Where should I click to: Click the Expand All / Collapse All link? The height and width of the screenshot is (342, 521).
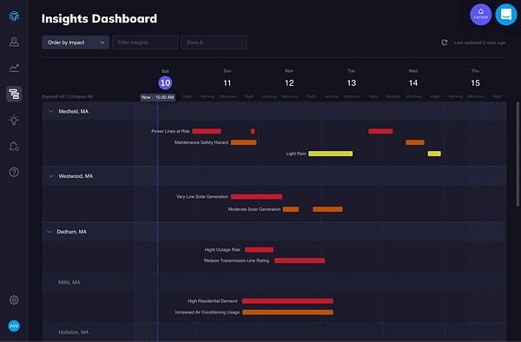[x=68, y=96]
